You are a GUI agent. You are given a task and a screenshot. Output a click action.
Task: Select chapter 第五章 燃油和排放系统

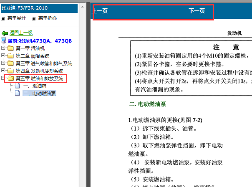point(39,78)
